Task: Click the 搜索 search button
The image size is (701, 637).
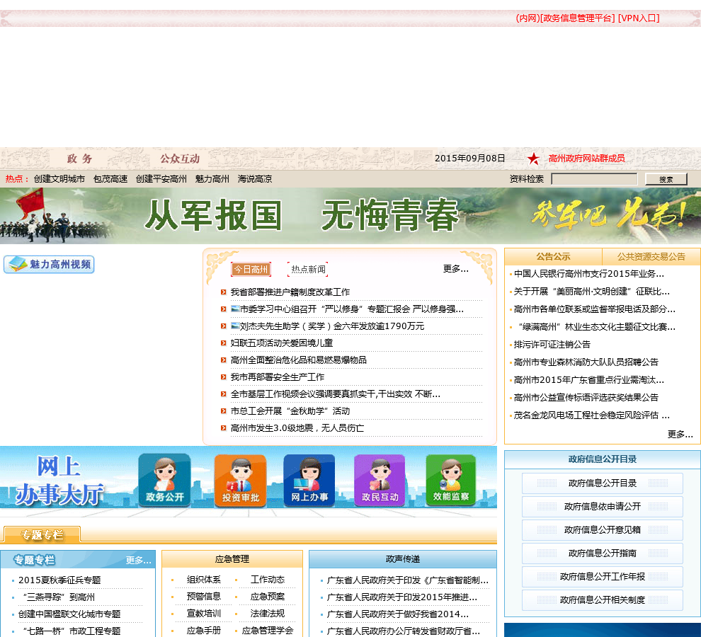Action: point(666,179)
